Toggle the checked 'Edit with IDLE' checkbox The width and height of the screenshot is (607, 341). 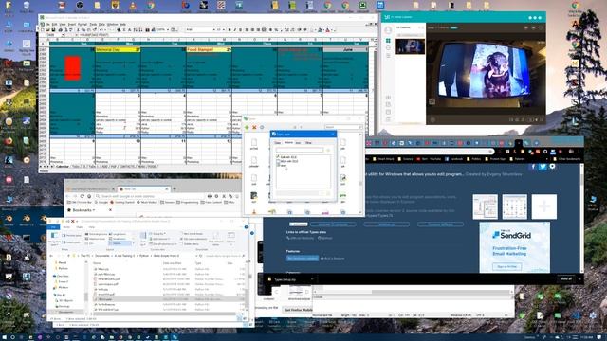tap(278, 157)
